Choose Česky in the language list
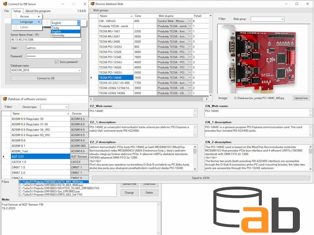Screen dimensions: 314x235 click(65, 28)
